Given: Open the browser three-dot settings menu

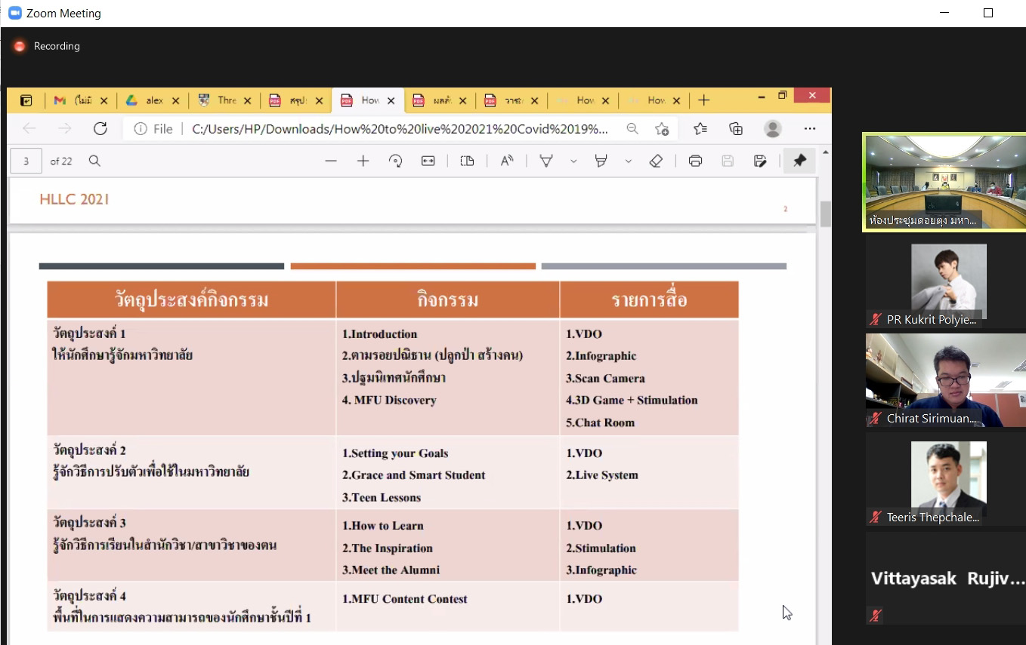Looking at the screenshot, I should (x=810, y=129).
